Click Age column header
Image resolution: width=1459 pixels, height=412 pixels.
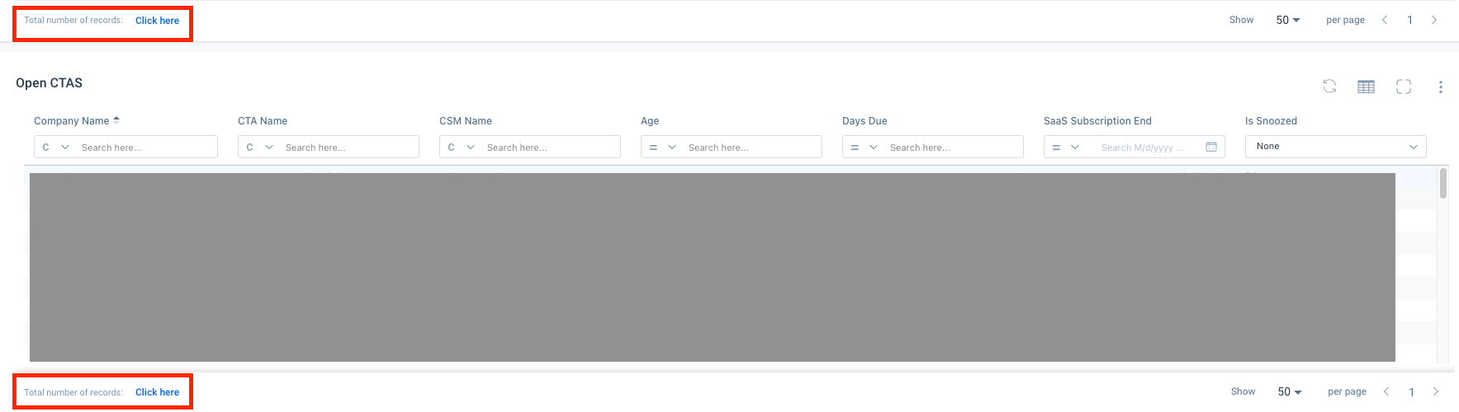click(650, 121)
